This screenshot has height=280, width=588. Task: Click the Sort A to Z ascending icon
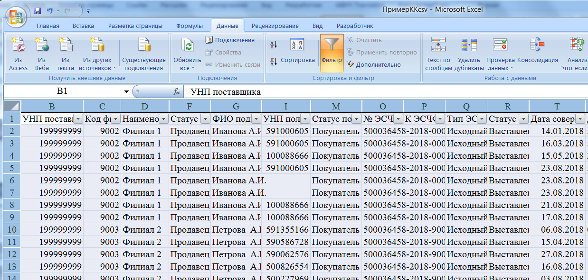(x=274, y=45)
